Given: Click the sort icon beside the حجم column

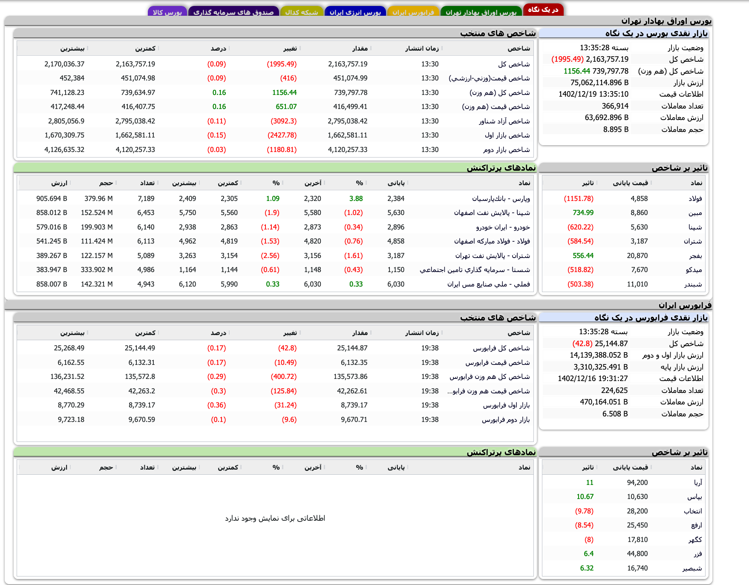Looking at the screenshot, I should tap(117, 183).
